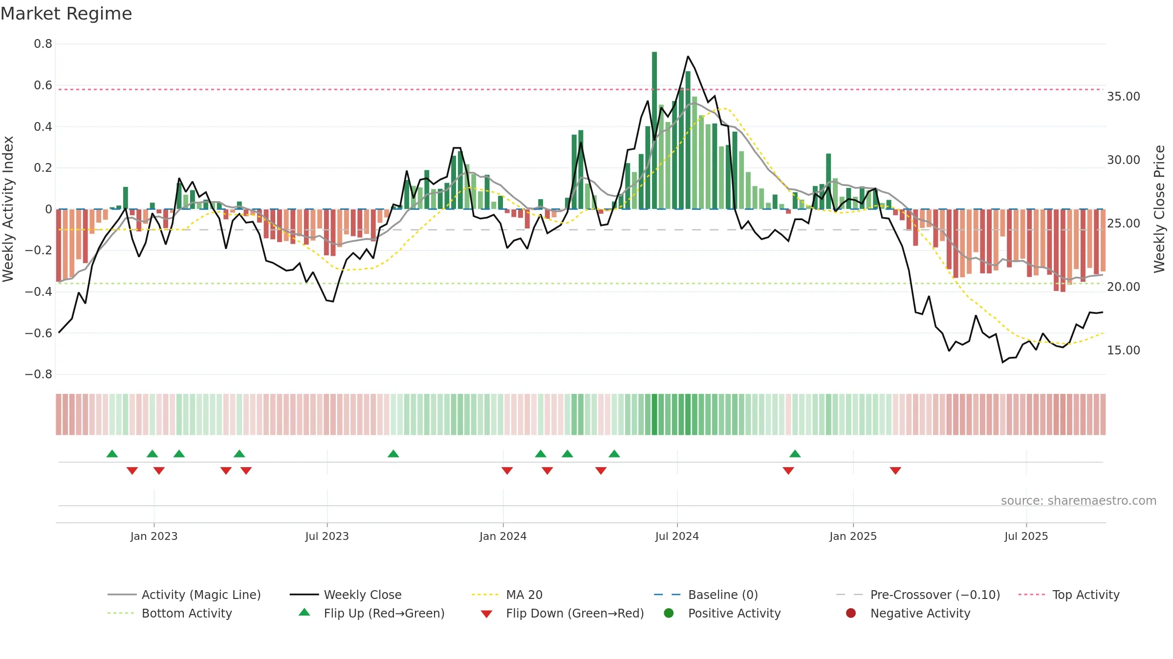Click the 15.00 price axis label
Image resolution: width=1173 pixels, height=659 pixels.
[1124, 350]
